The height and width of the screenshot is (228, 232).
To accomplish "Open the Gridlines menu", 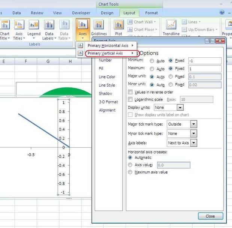I will pyautogui.click(x=99, y=28).
